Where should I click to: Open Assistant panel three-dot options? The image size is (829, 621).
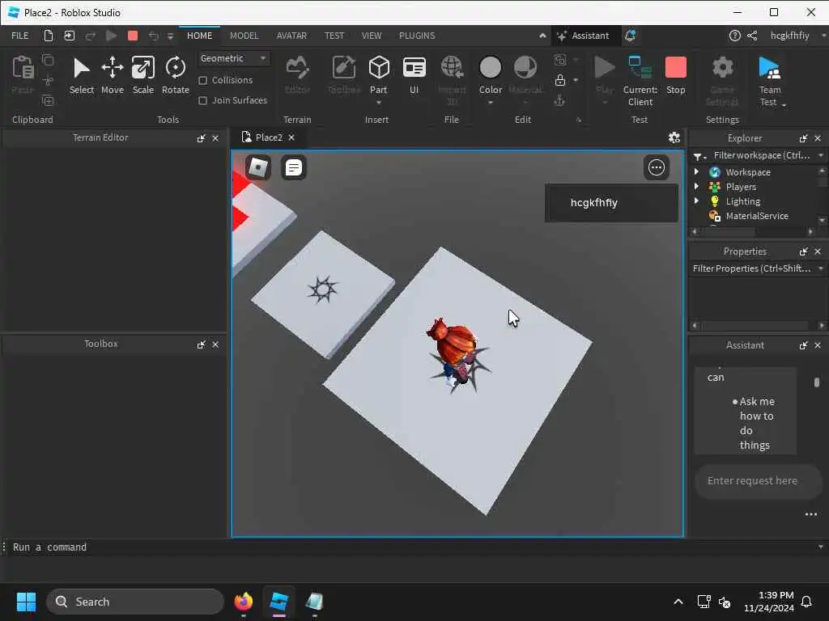click(x=810, y=513)
